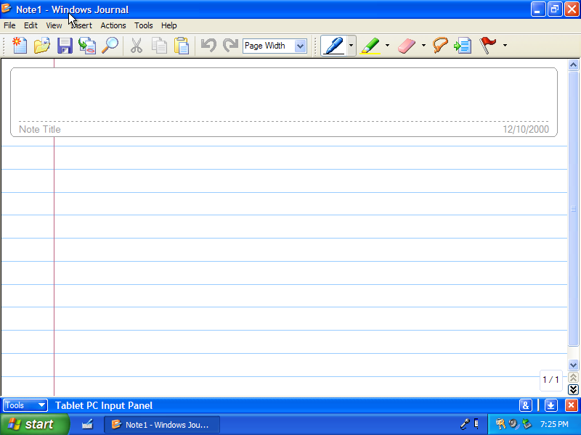Open the Actions menu
Image resolution: width=581 pixels, height=435 pixels.
coord(113,25)
